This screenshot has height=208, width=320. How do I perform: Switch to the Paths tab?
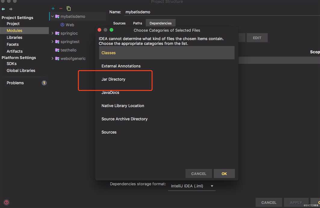click(x=138, y=23)
